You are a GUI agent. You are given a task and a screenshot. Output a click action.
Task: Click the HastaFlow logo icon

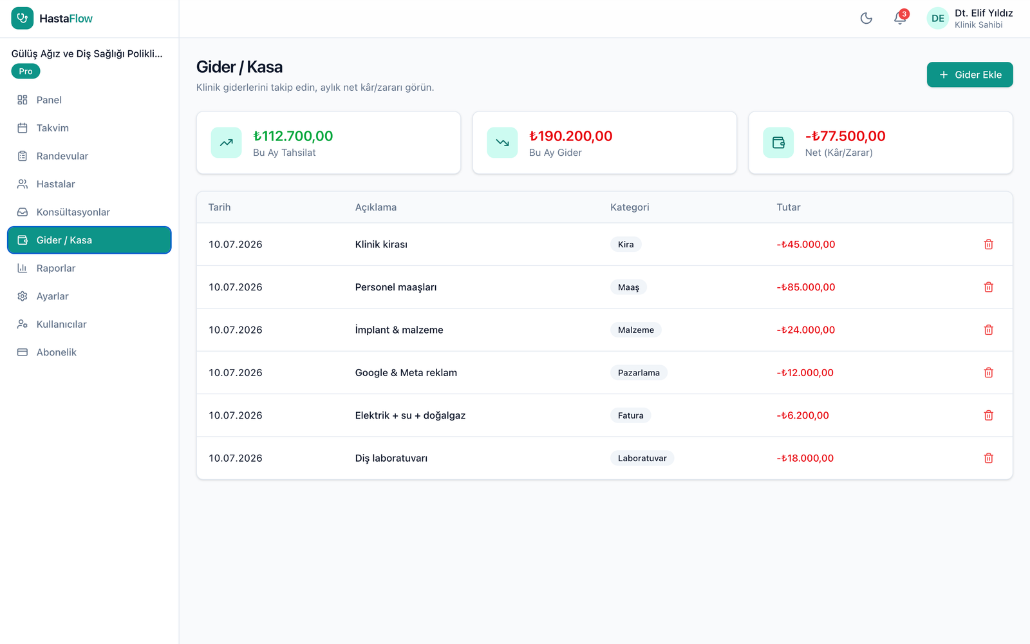[x=23, y=18]
